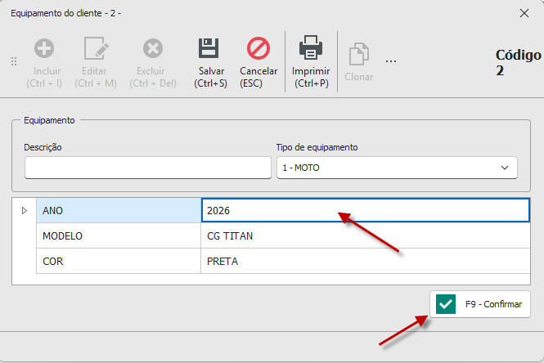Close the Equipamento do cliente window
544x363 pixels.
(524, 13)
